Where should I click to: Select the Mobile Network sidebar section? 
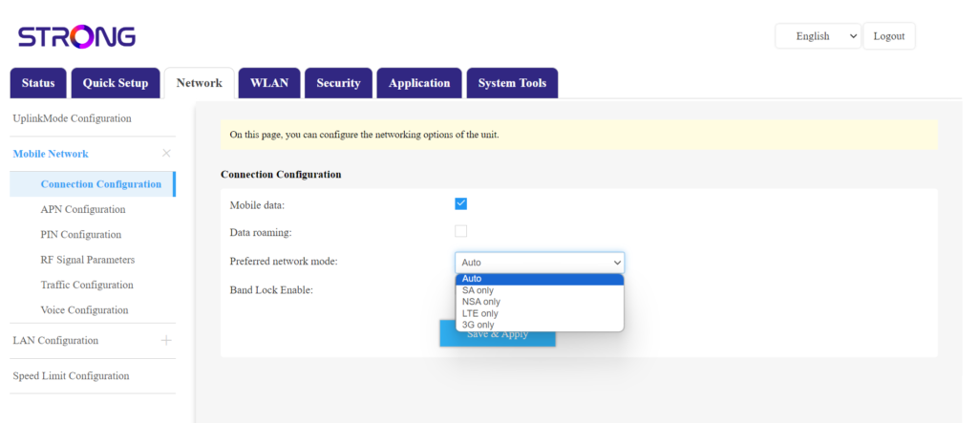click(x=51, y=154)
